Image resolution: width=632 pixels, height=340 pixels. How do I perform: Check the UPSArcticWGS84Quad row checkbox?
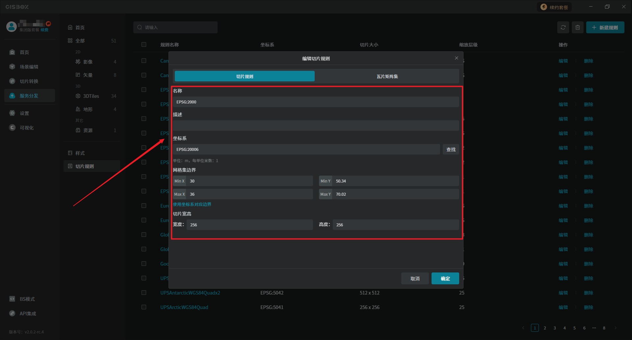144,307
